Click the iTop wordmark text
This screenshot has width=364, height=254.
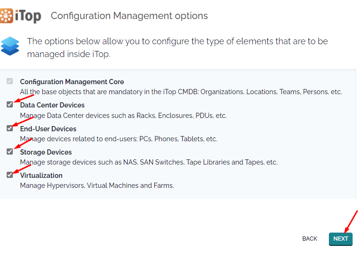click(28, 16)
